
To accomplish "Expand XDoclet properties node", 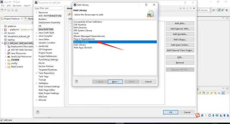I will tap(37, 100).
